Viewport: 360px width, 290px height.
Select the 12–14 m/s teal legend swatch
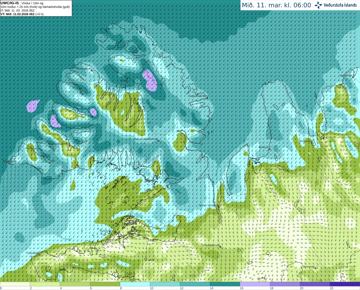(195, 284)
